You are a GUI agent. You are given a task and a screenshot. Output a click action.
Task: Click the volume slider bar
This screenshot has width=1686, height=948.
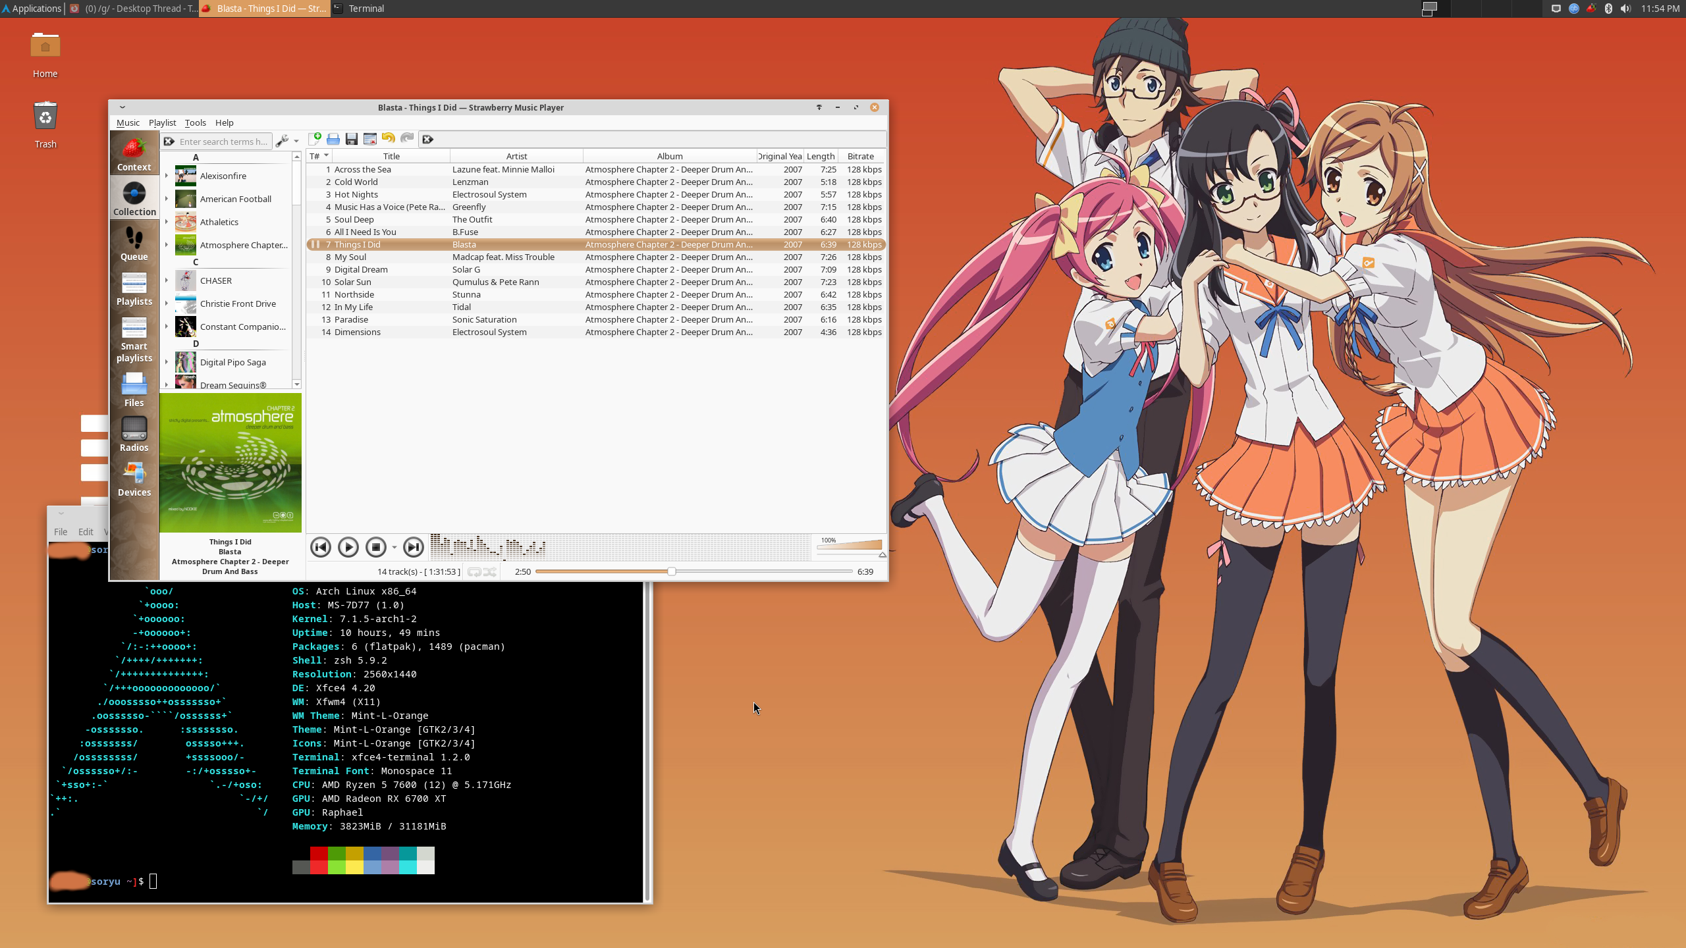[x=849, y=546]
